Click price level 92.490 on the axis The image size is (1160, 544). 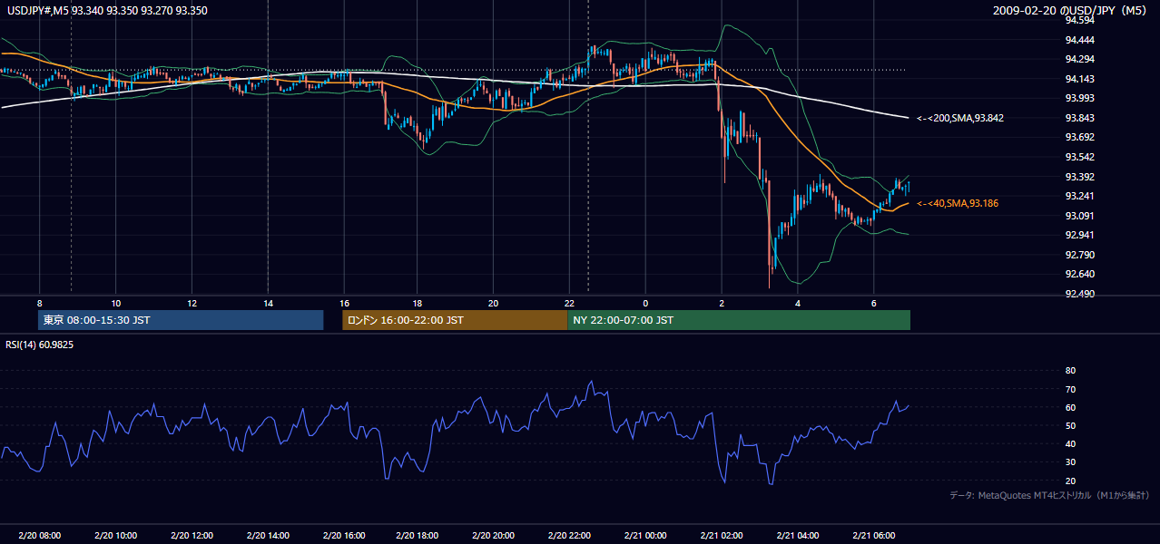(1079, 294)
